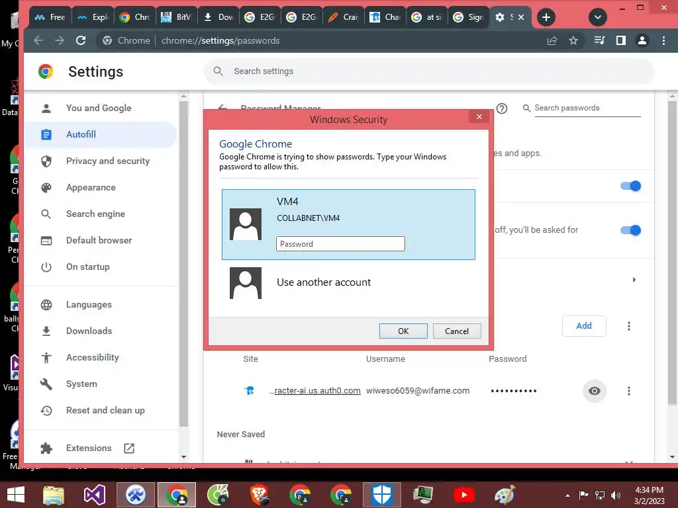Open Default browser settings
Image resolution: width=678 pixels, height=508 pixels.
point(101,240)
